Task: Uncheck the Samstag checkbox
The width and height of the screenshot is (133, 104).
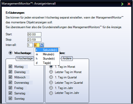Action: 10,93
